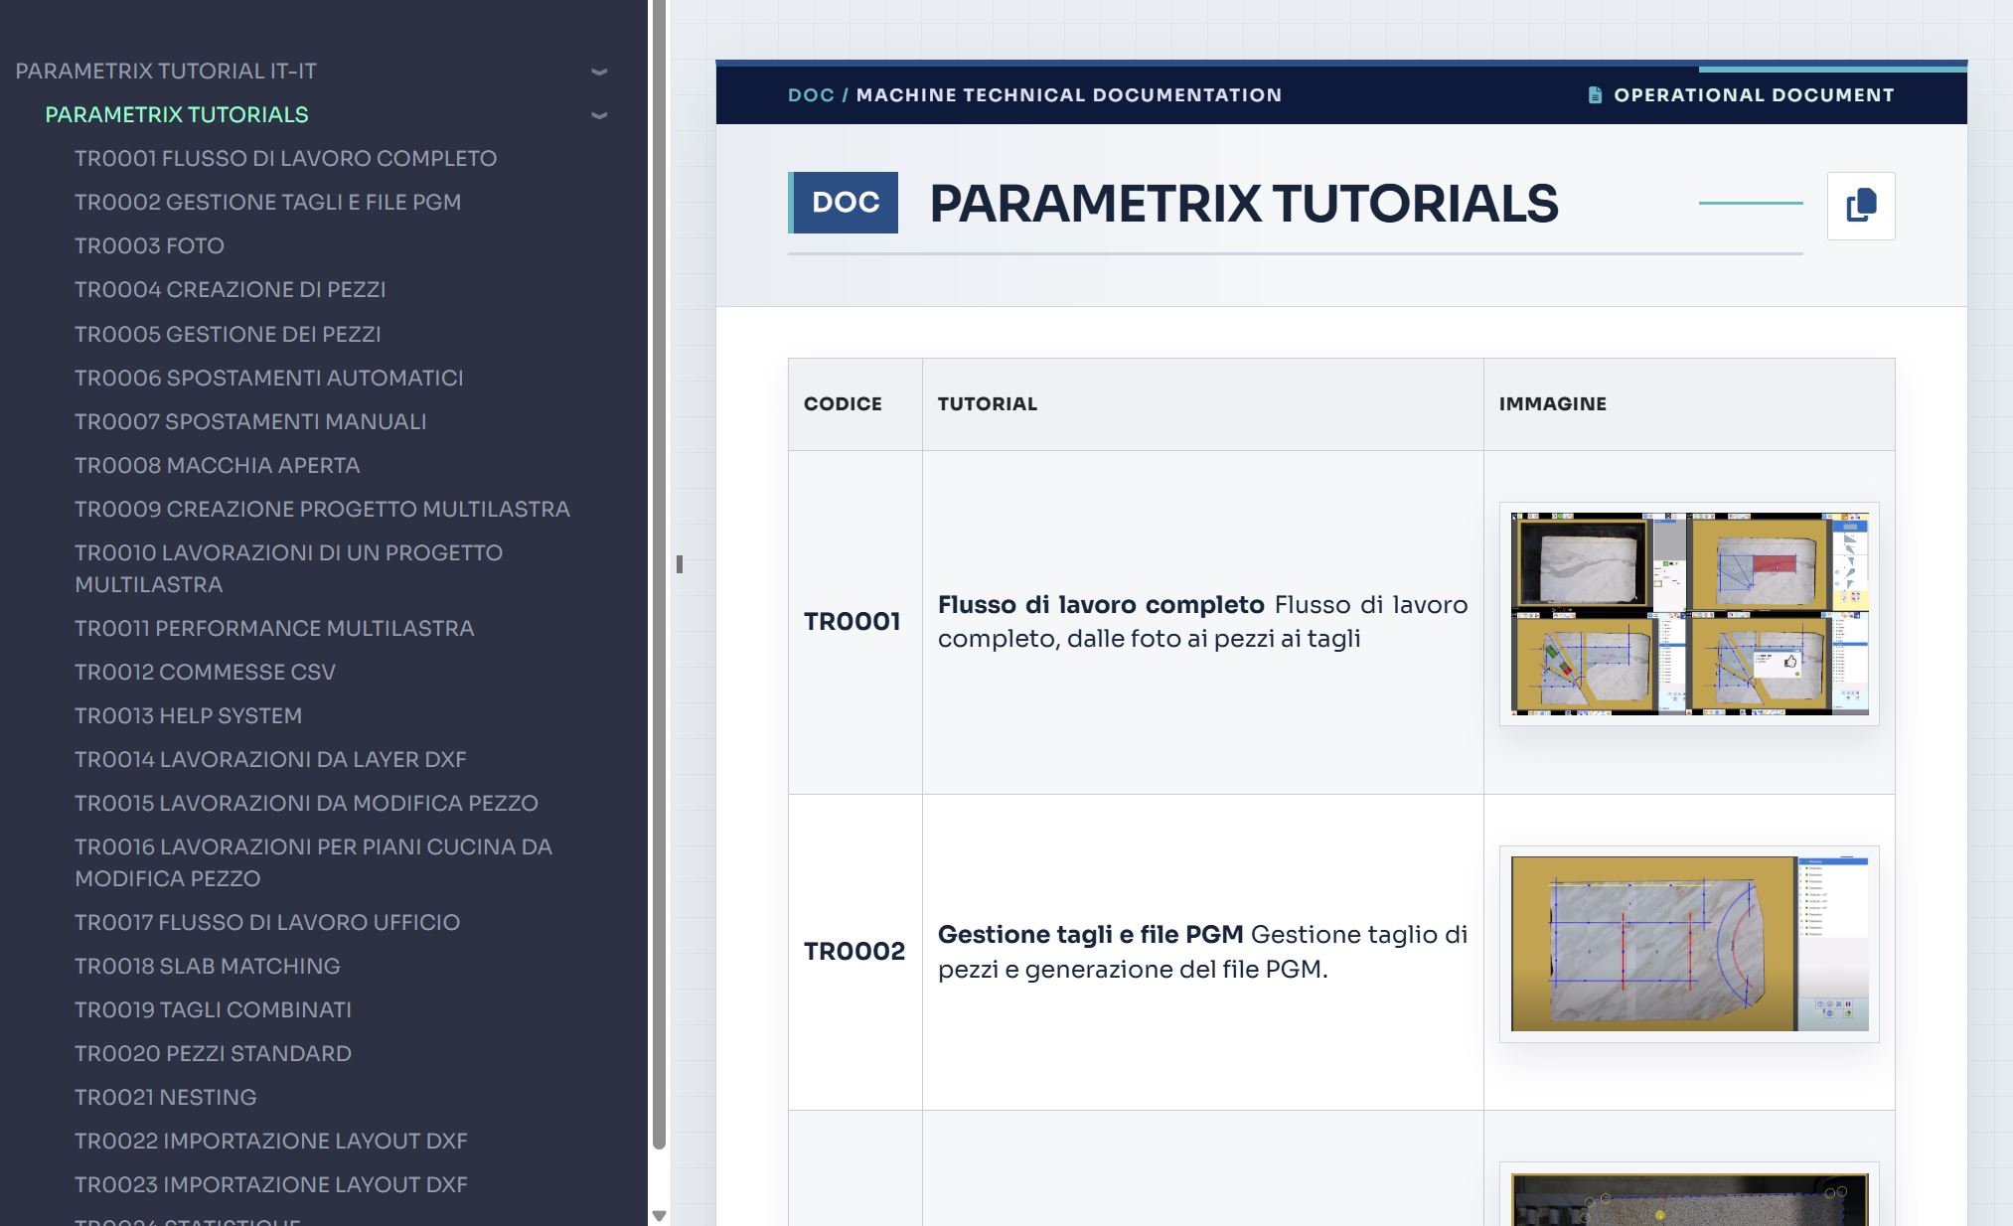2013x1226 pixels.
Task: Click PARAMETRIX TUTORIAL IT-IT root item
Action: [166, 72]
